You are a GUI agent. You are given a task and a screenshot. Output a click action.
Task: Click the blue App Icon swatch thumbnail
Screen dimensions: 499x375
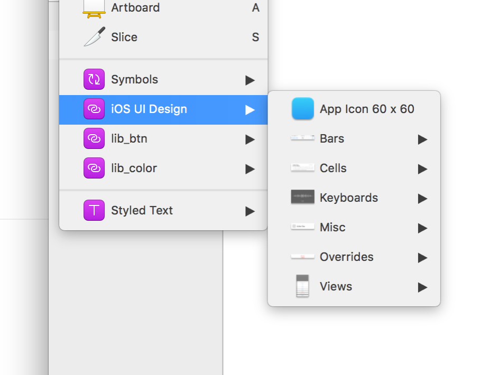[303, 109]
